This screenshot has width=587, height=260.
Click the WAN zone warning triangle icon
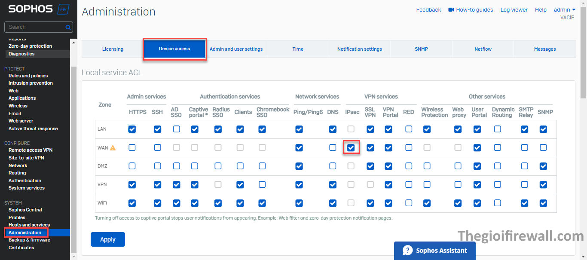113,148
